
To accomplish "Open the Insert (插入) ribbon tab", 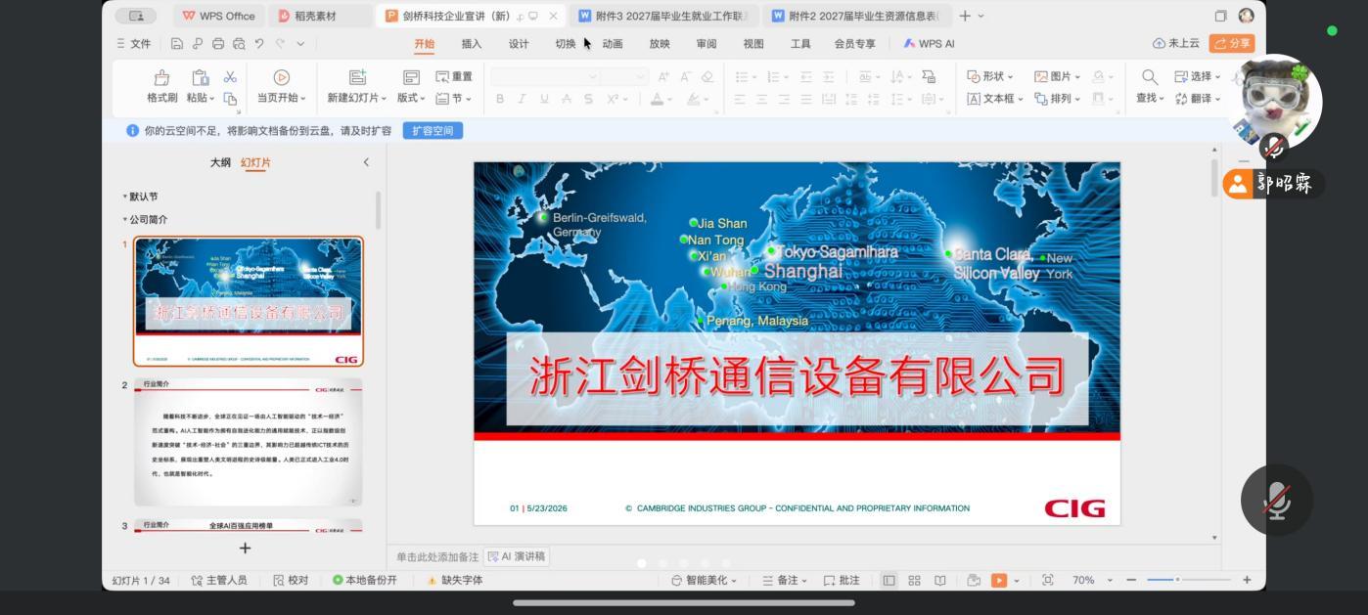I will 472,44.
